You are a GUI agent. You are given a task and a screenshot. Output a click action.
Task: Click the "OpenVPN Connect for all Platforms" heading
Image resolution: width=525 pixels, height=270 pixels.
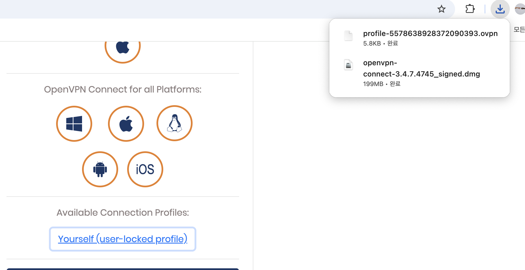tap(123, 89)
